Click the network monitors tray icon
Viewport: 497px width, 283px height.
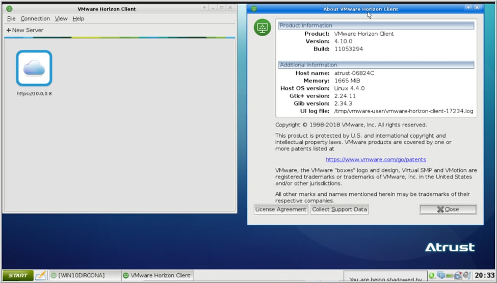(440, 275)
